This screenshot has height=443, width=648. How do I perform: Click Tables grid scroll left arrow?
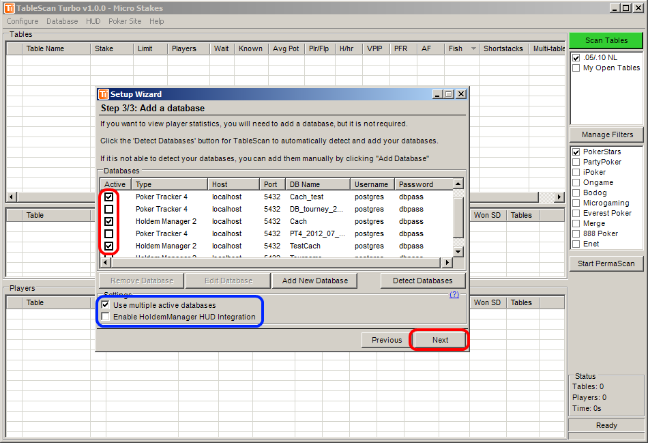[11, 197]
